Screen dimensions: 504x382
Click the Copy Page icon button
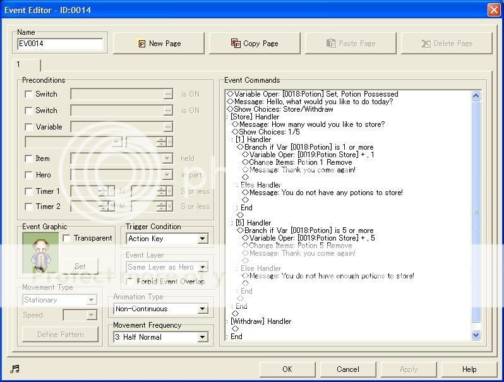coord(255,44)
